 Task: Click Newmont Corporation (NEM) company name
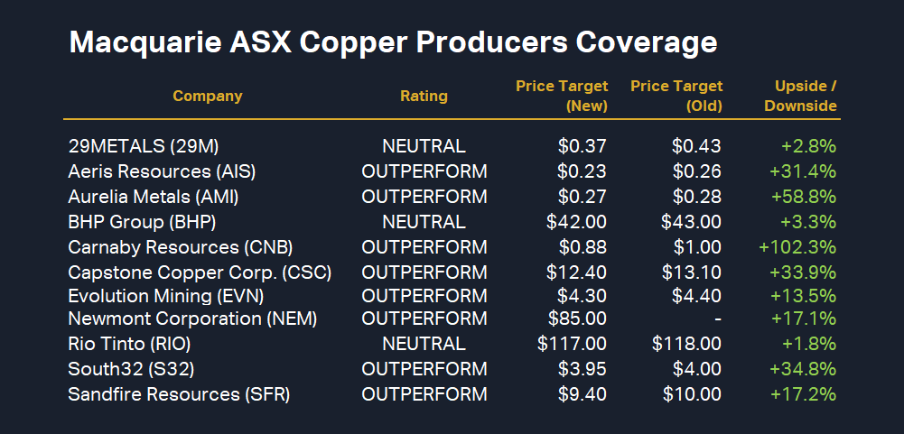coord(192,319)
